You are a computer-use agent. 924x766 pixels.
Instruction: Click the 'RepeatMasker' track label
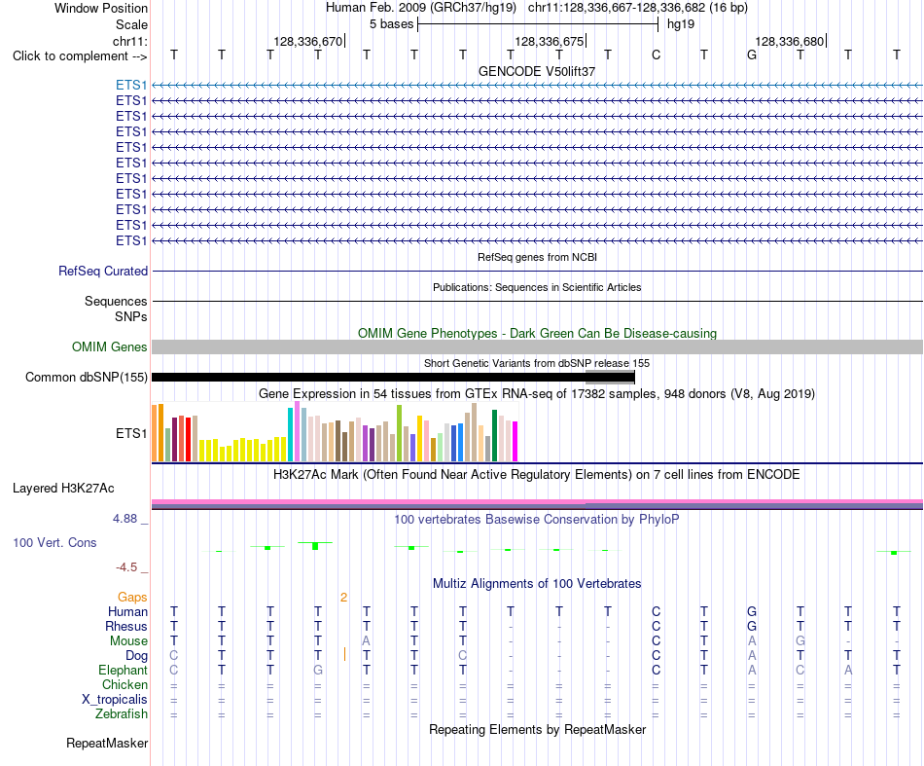(107, 744)
